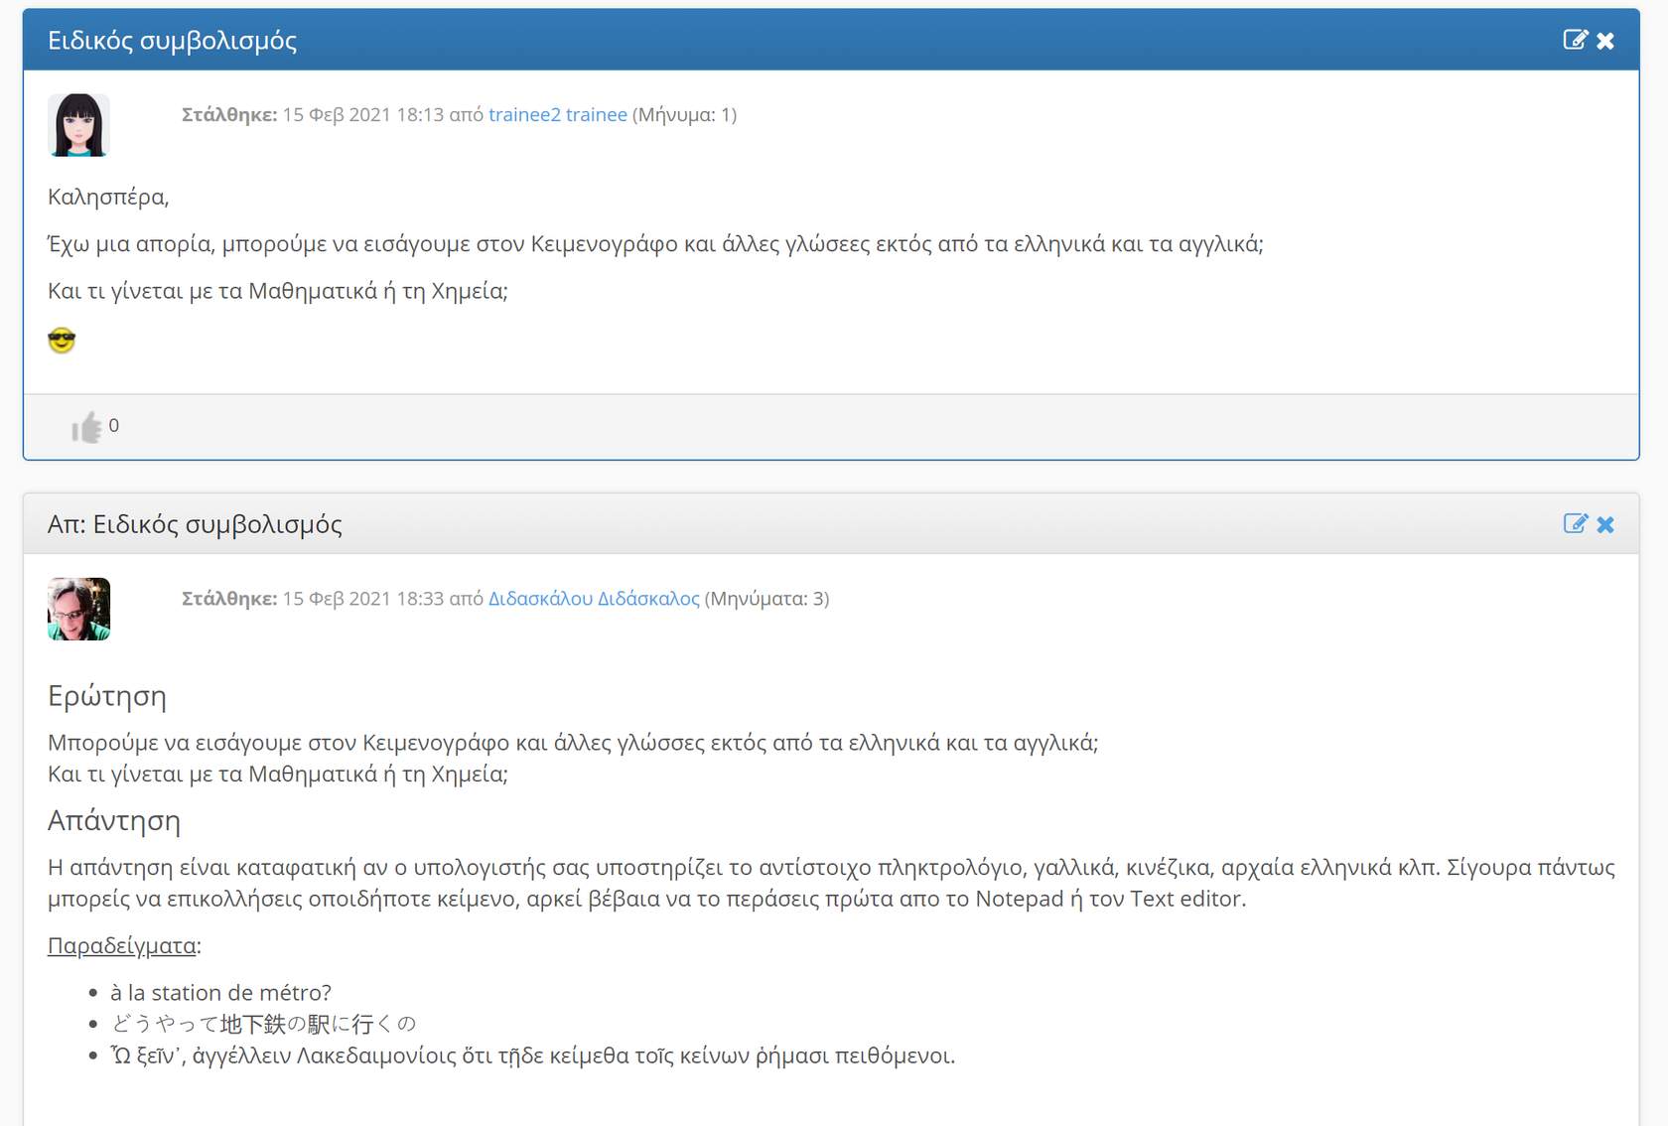
Task: Open the 'trainee2 trainee' profile link
Action: [557, 114]
